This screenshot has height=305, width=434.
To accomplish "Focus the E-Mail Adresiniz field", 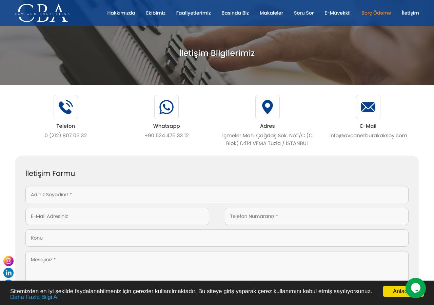I will pyautogui.click(x=117, y=216).
